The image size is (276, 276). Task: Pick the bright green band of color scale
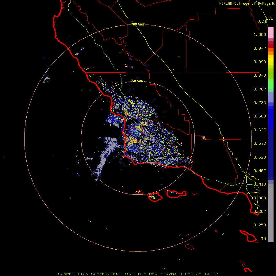coord(271,84)
